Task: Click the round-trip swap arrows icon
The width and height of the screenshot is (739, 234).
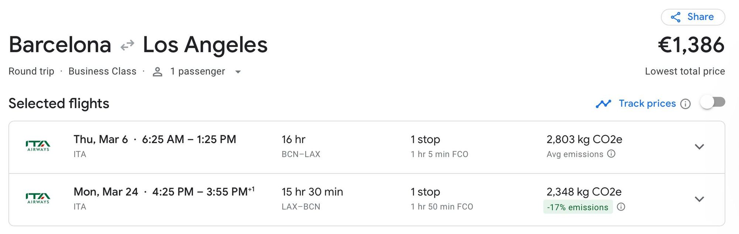Action: (x=127, y=45)
